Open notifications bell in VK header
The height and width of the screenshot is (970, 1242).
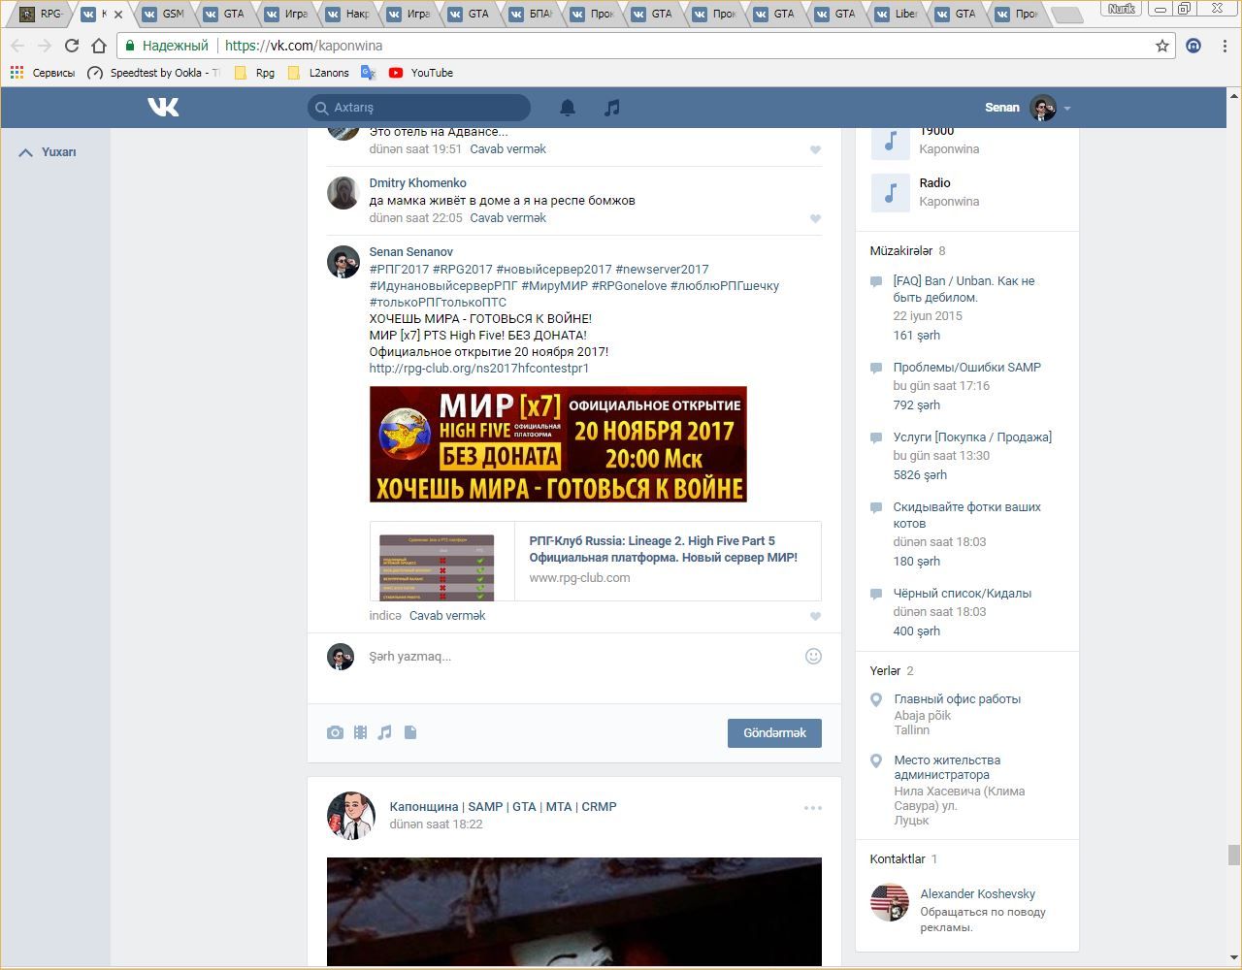click(x=568, y=108)
